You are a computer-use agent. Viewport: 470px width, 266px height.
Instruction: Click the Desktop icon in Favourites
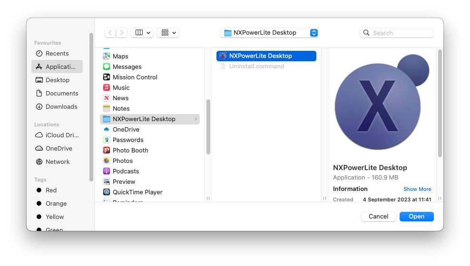pyautogui.click(x=39, y=80)
